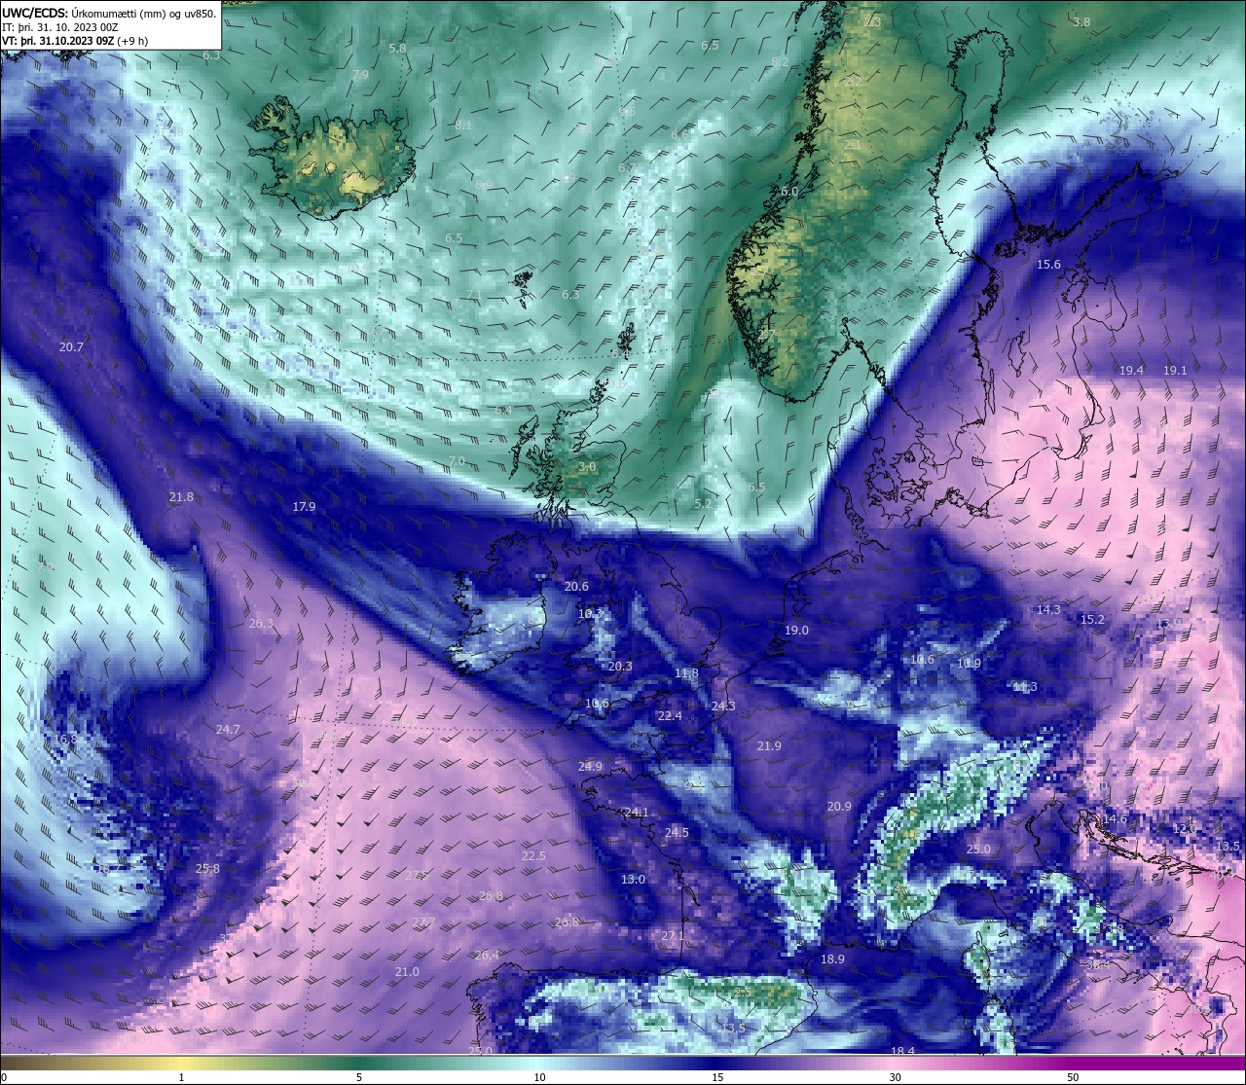
Task: Click the 24.3 value label
Action: coord(723,705)
